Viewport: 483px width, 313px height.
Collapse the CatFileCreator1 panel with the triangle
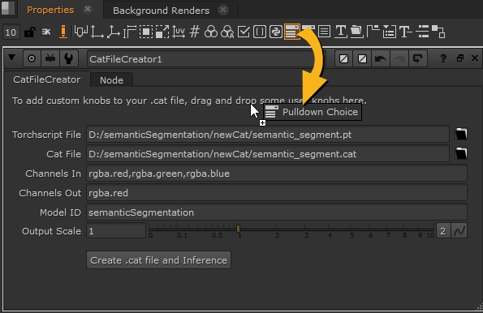(x=11, y=58)
